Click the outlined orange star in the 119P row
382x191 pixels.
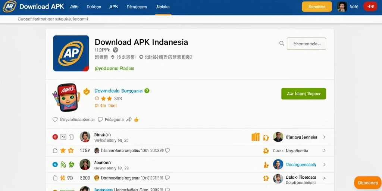click(x=71, y=151)
